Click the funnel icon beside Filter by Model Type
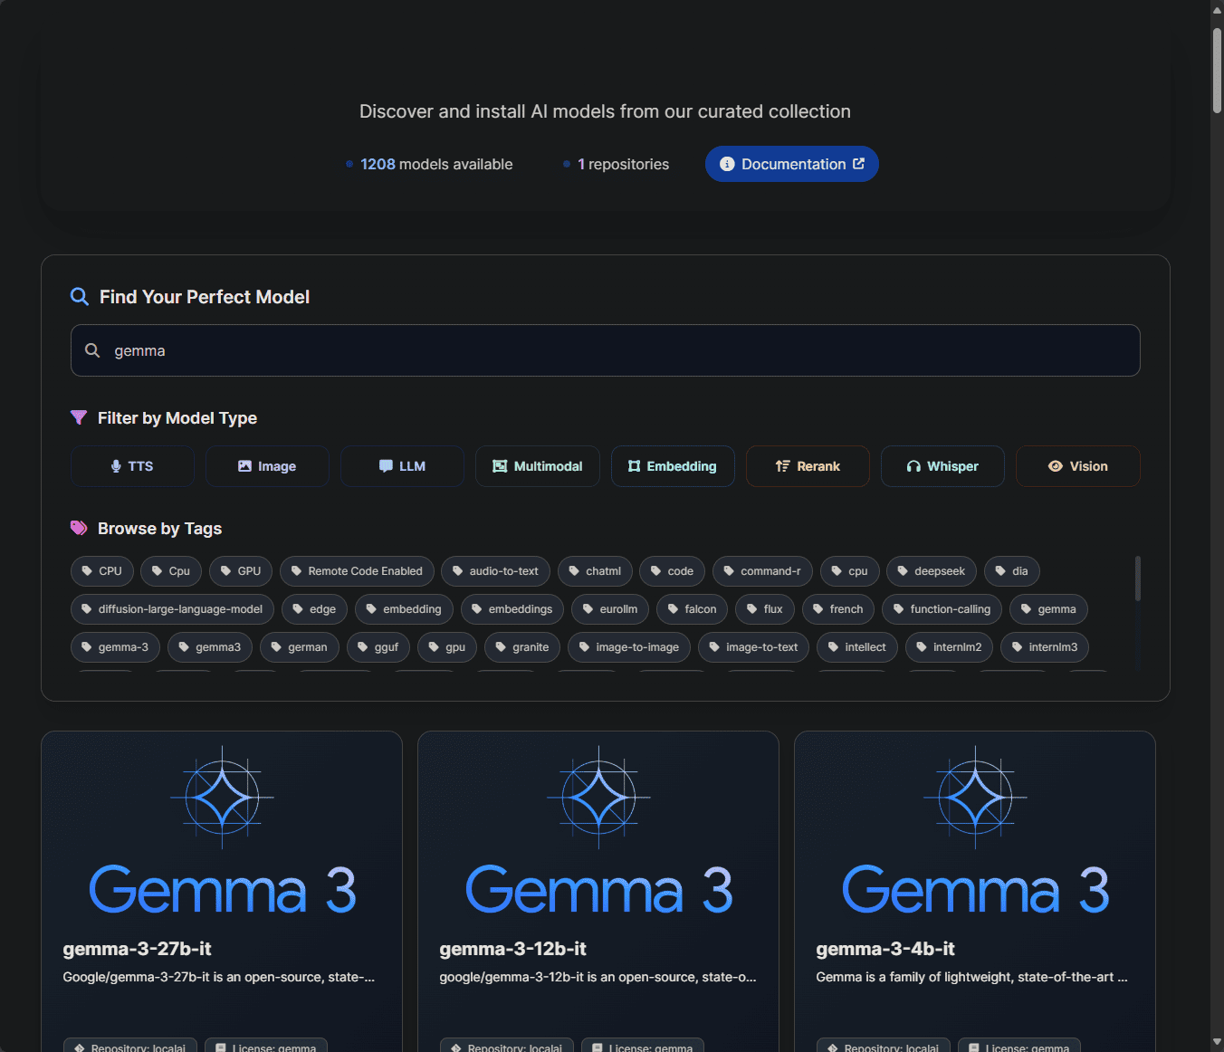Viewport: 1224px width, 1052px height. (x=79, y=417)
